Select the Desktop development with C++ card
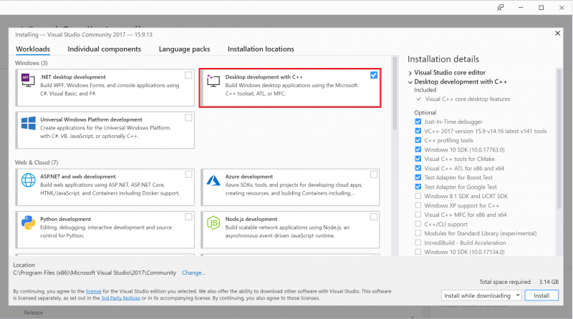The image size is (573, 319). point(290,88)
